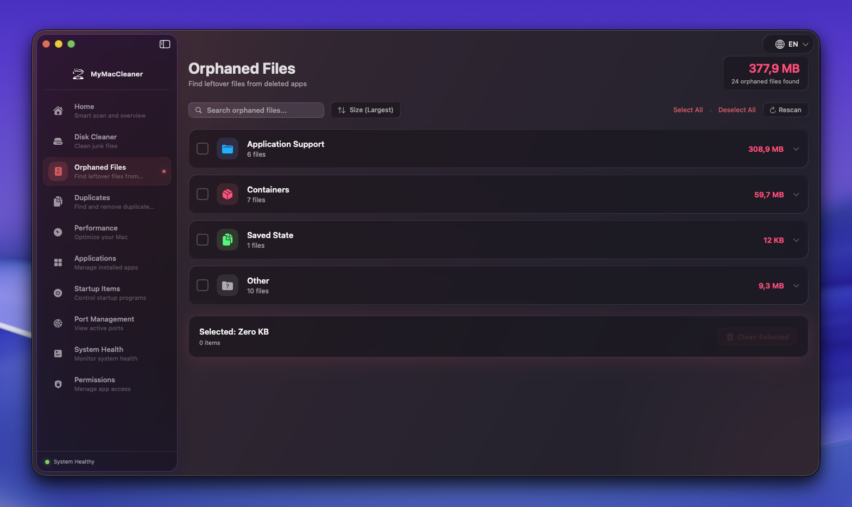Screen dimensions: 852x507
Task: Open the EN language dropdown
Action: [x=788, y=44]
